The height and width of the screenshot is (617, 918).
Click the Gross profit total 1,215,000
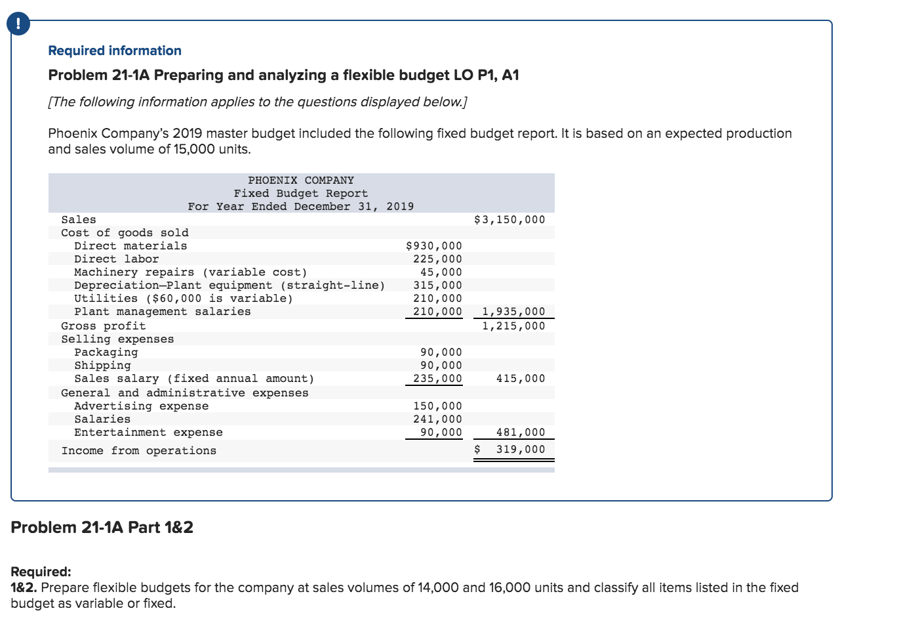click(514, 326)
